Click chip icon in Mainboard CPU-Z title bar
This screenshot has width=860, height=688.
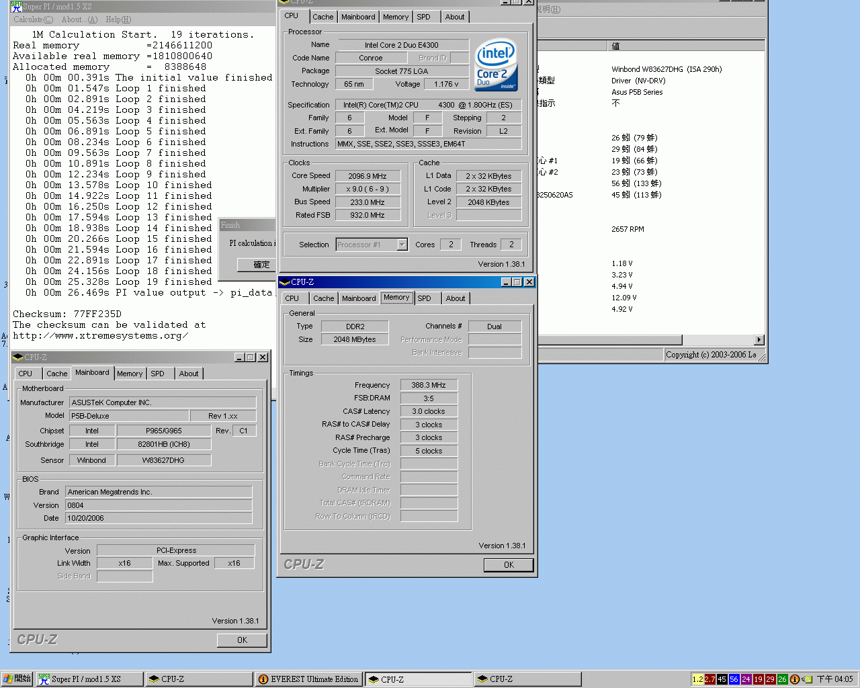coord(18,357)
